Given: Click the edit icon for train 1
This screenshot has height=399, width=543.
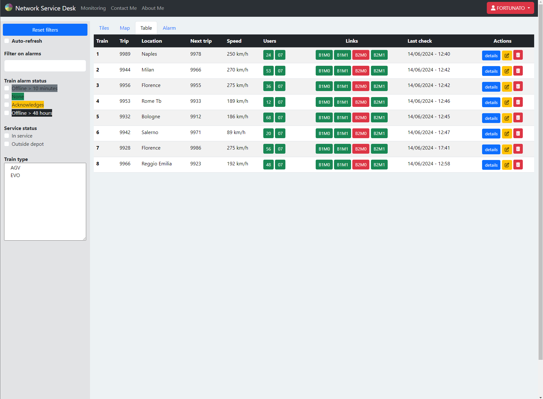Looking at the screenshot, I should 507,55.
